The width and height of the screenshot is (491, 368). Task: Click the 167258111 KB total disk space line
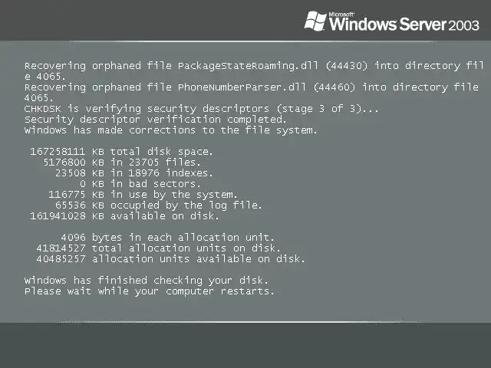(121, 152)
